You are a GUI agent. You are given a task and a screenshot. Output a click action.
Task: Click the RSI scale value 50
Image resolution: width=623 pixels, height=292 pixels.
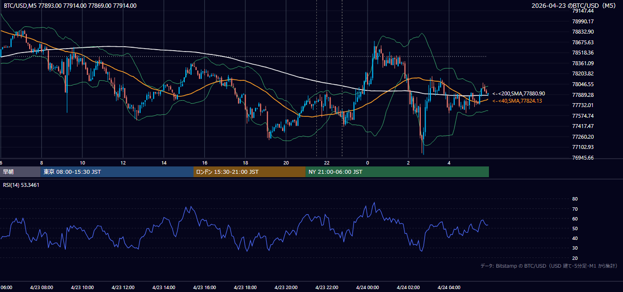[x=575, y=228]
